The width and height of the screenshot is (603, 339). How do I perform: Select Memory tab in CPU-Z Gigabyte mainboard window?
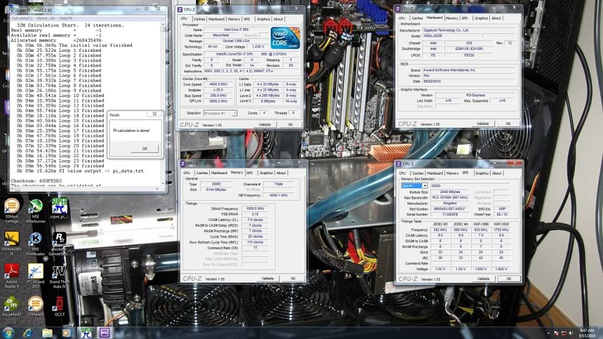pos(452,18)
